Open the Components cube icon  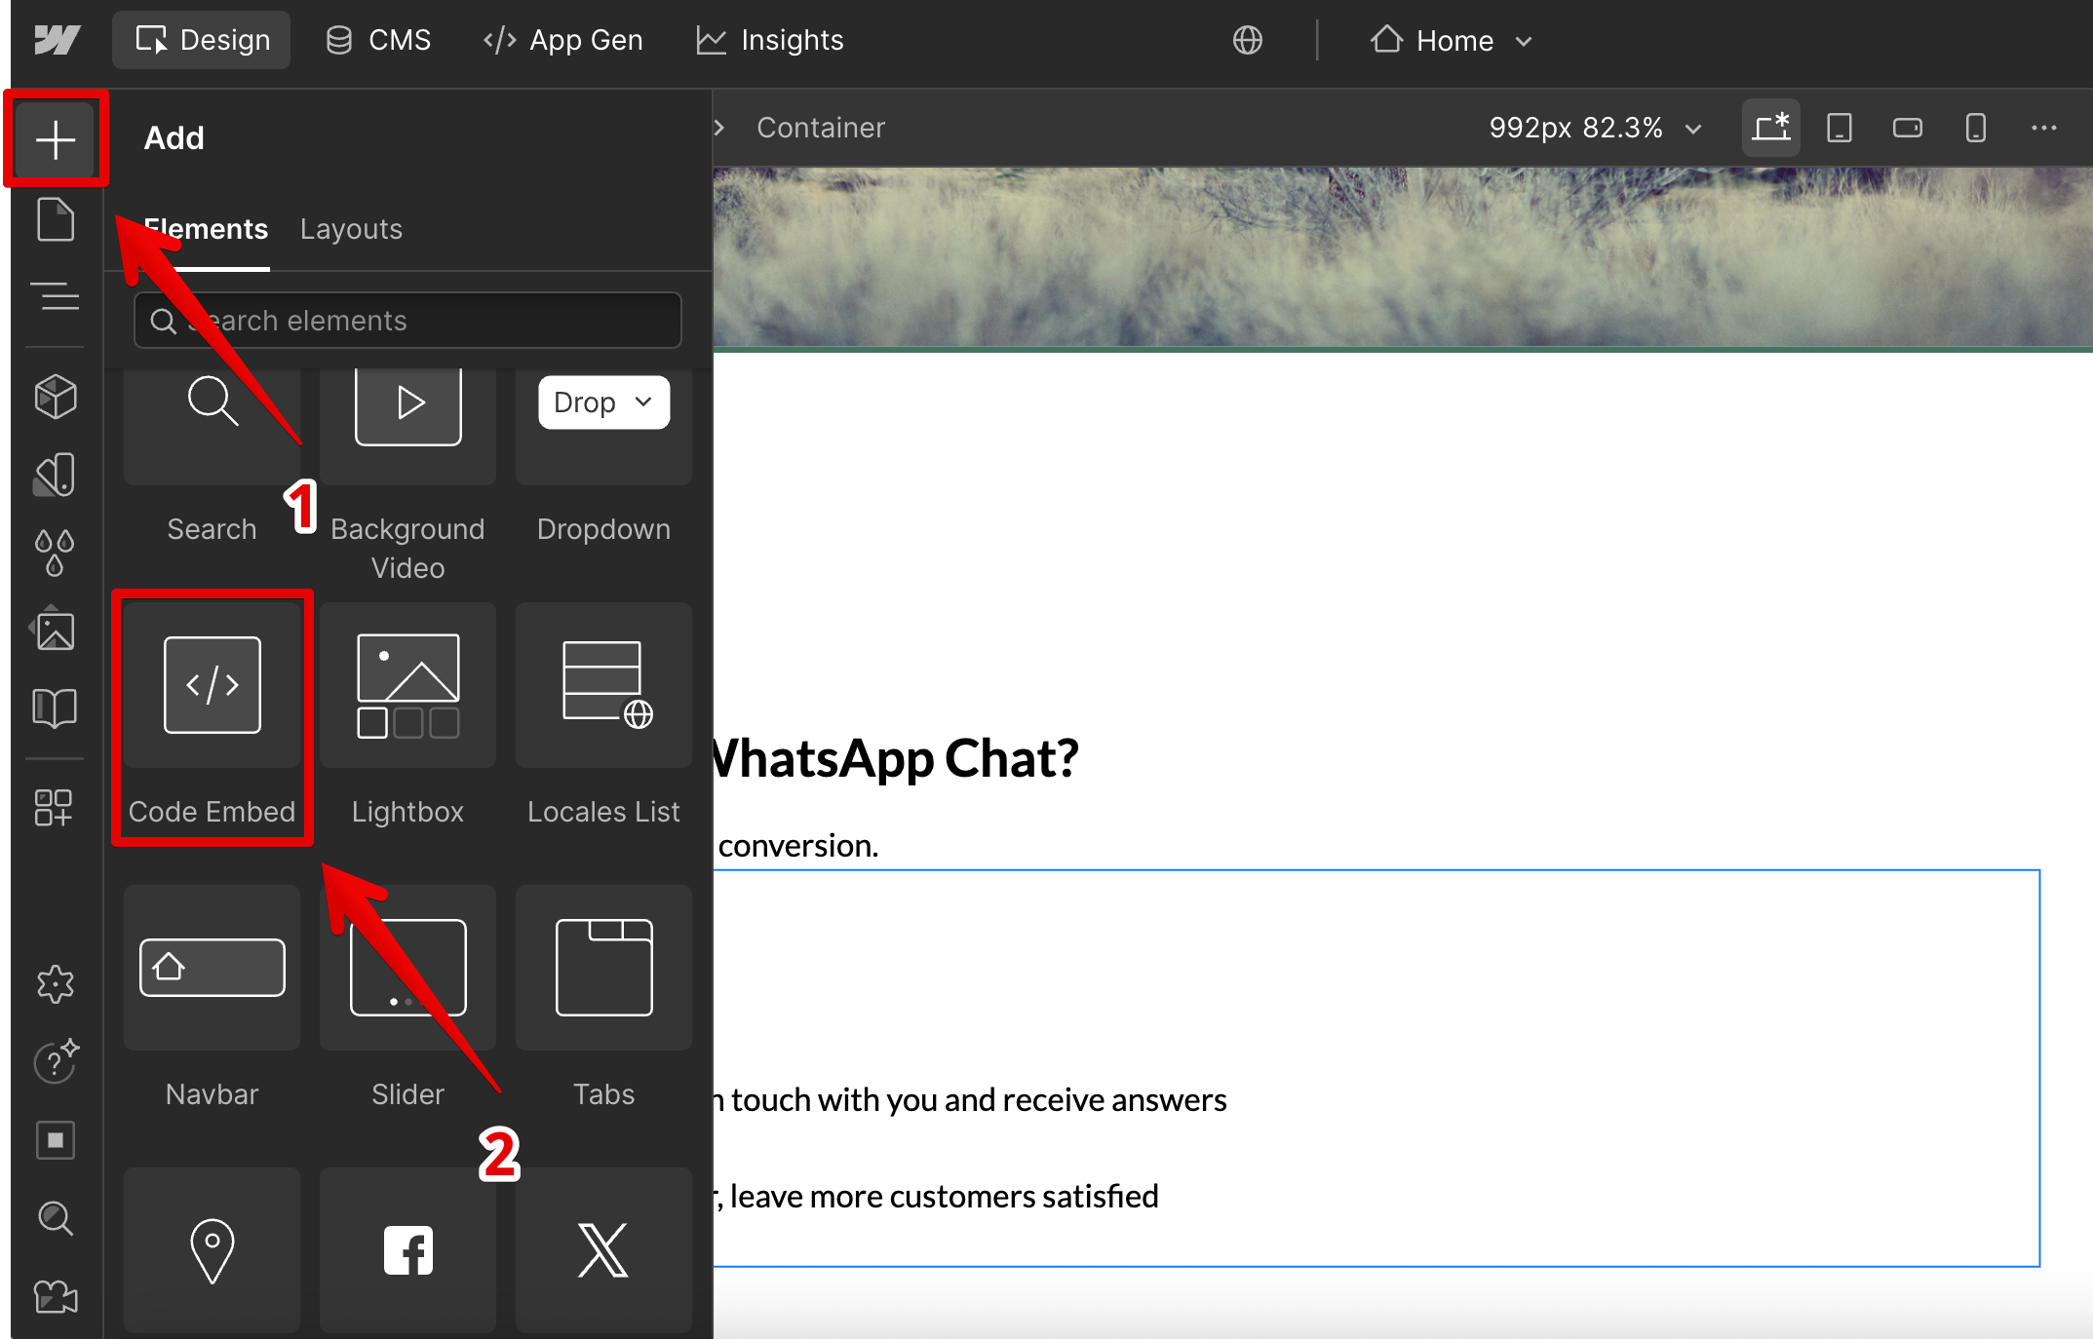click(x=56, y=397)
